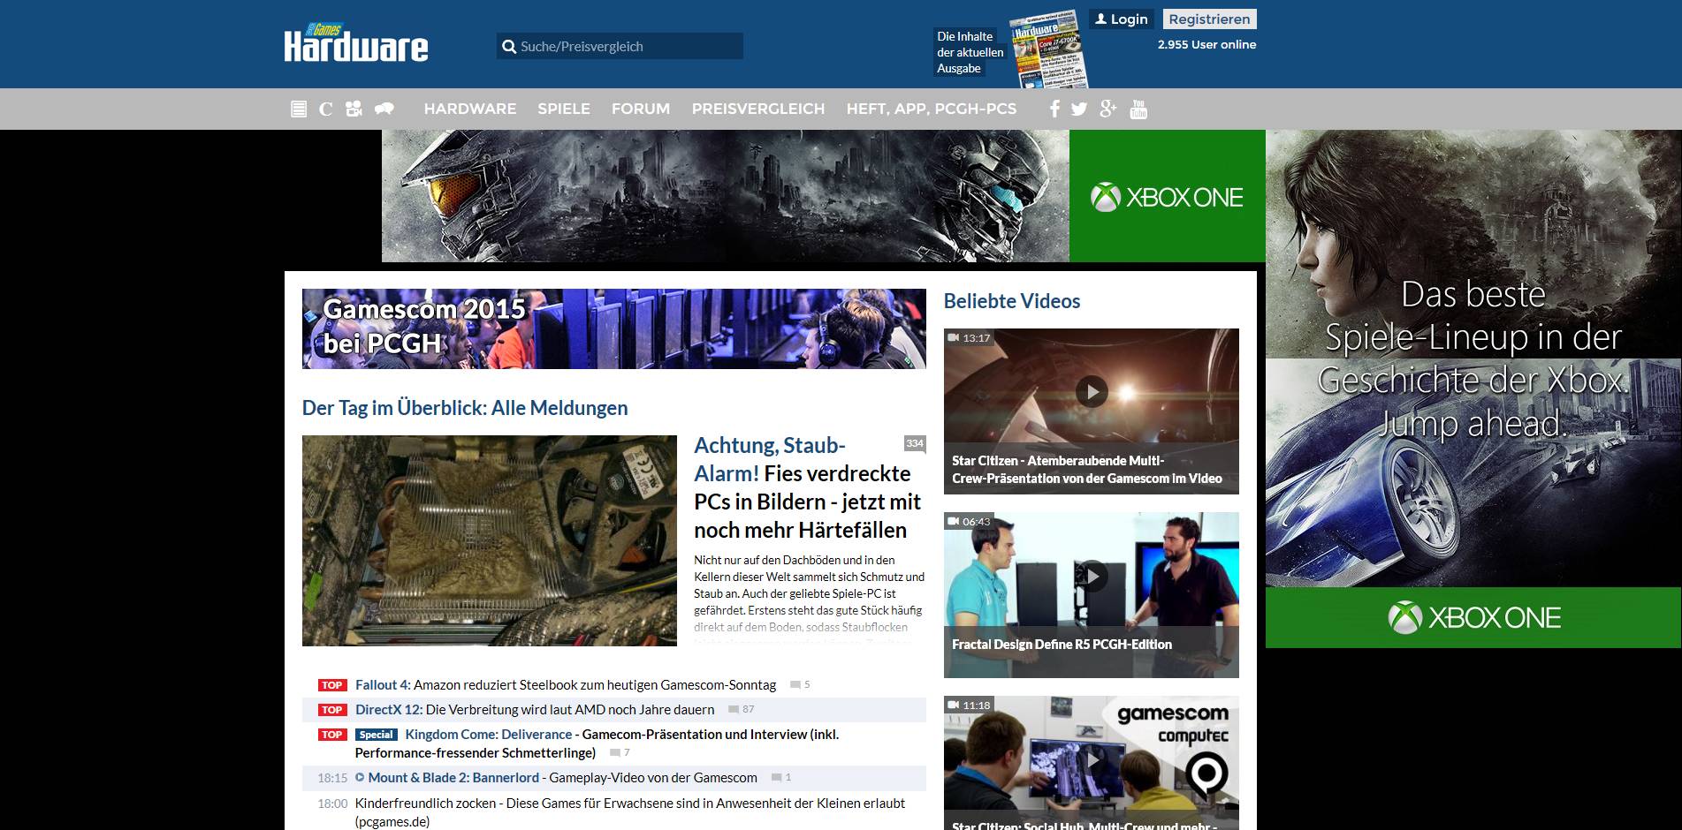Open the PREISVERGLEICH menu

[x=758, y=109]
